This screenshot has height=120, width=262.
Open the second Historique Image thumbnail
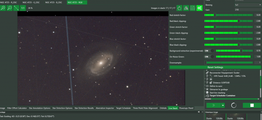(236, 117)
